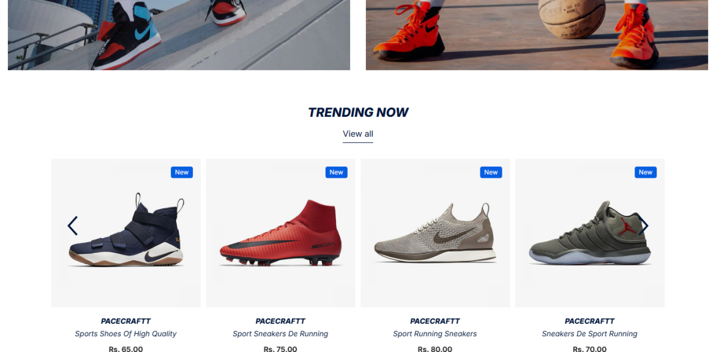716x352 pixels.
Task: Open Sneakers De Sport Running product
Action: (x=589, y=334)
